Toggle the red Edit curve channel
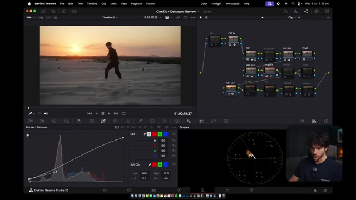 (155, 134)
